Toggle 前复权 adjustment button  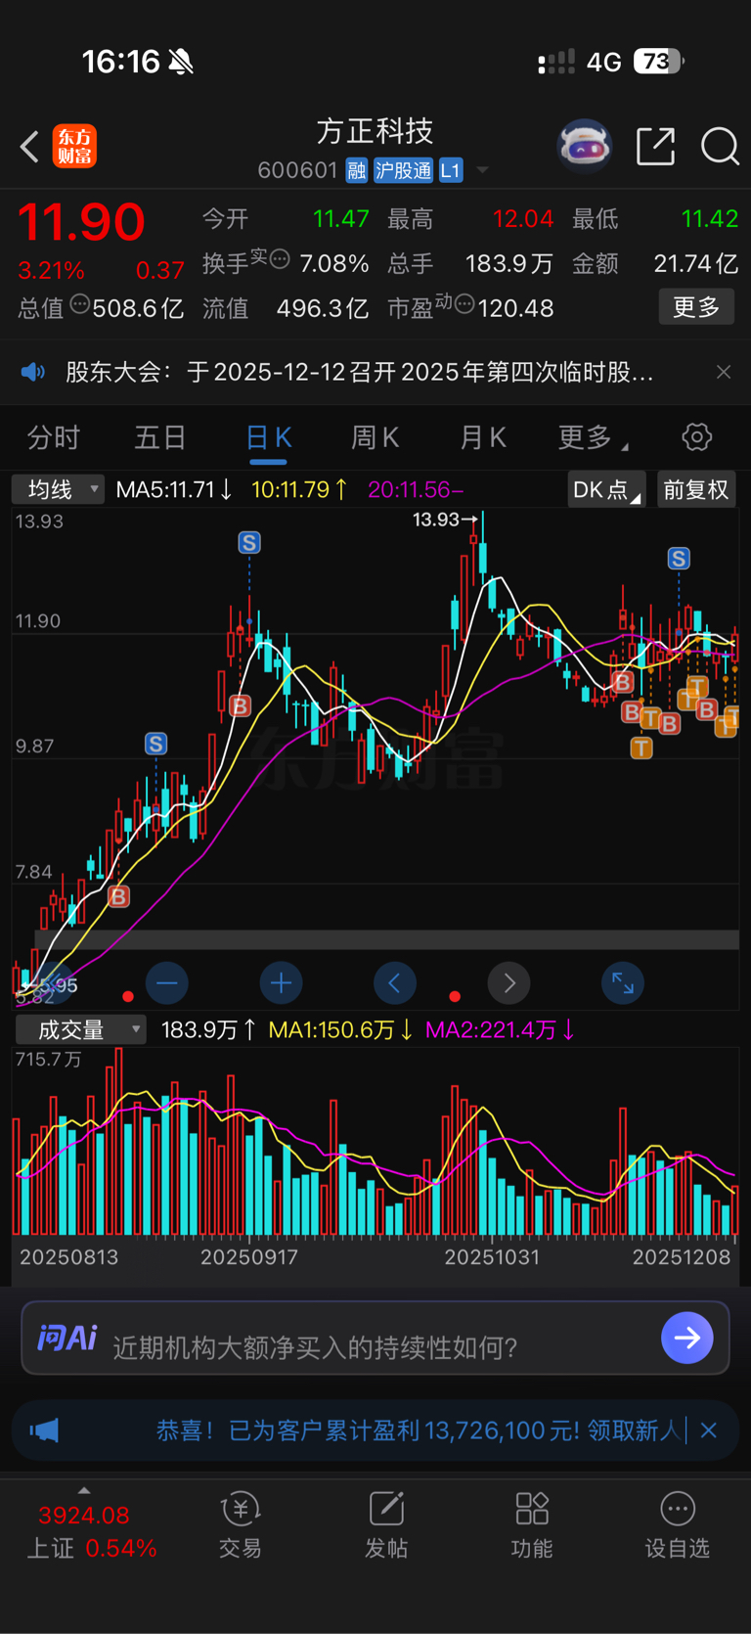click(x=696, y=489)
